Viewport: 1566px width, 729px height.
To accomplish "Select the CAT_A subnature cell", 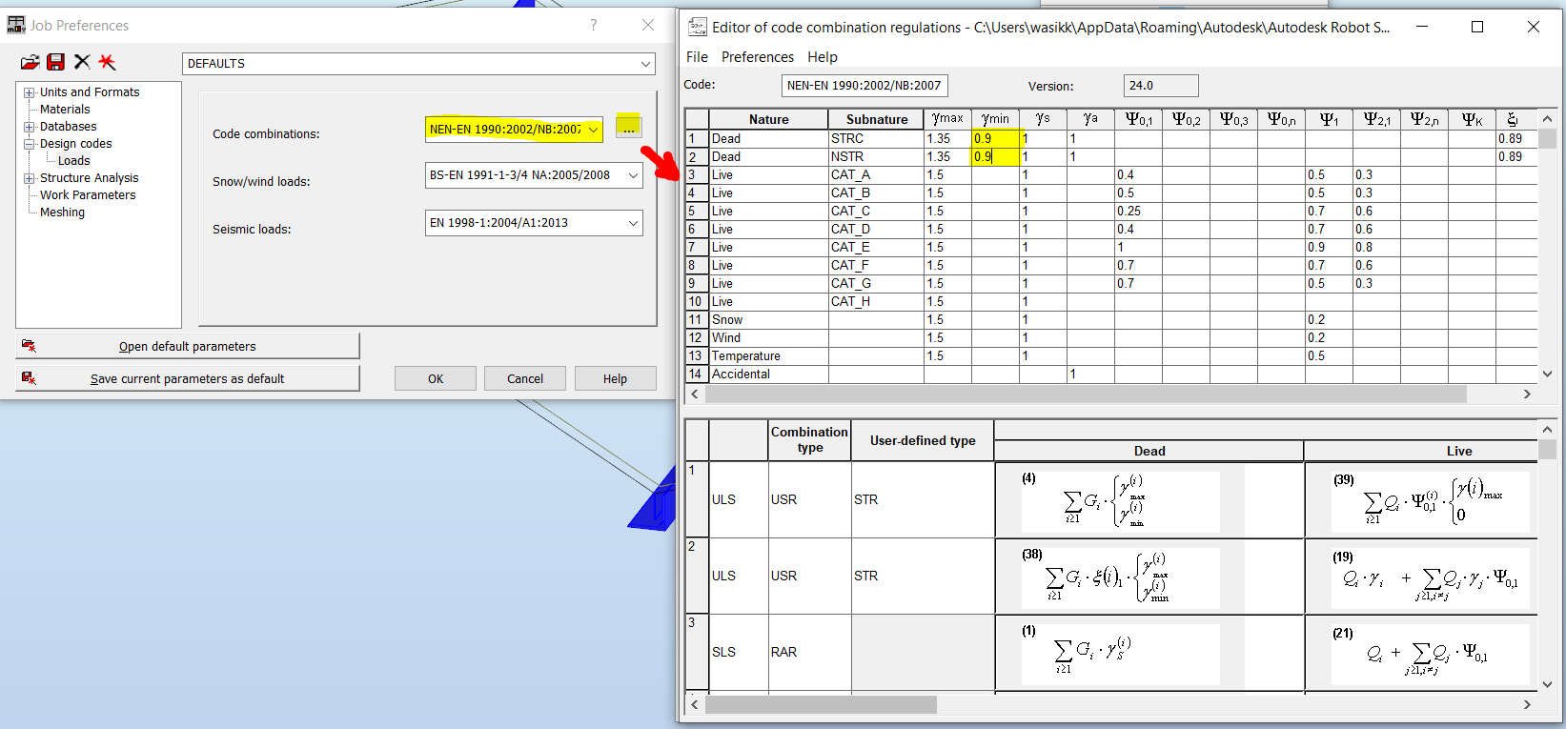I will click(x=877, y=175).
